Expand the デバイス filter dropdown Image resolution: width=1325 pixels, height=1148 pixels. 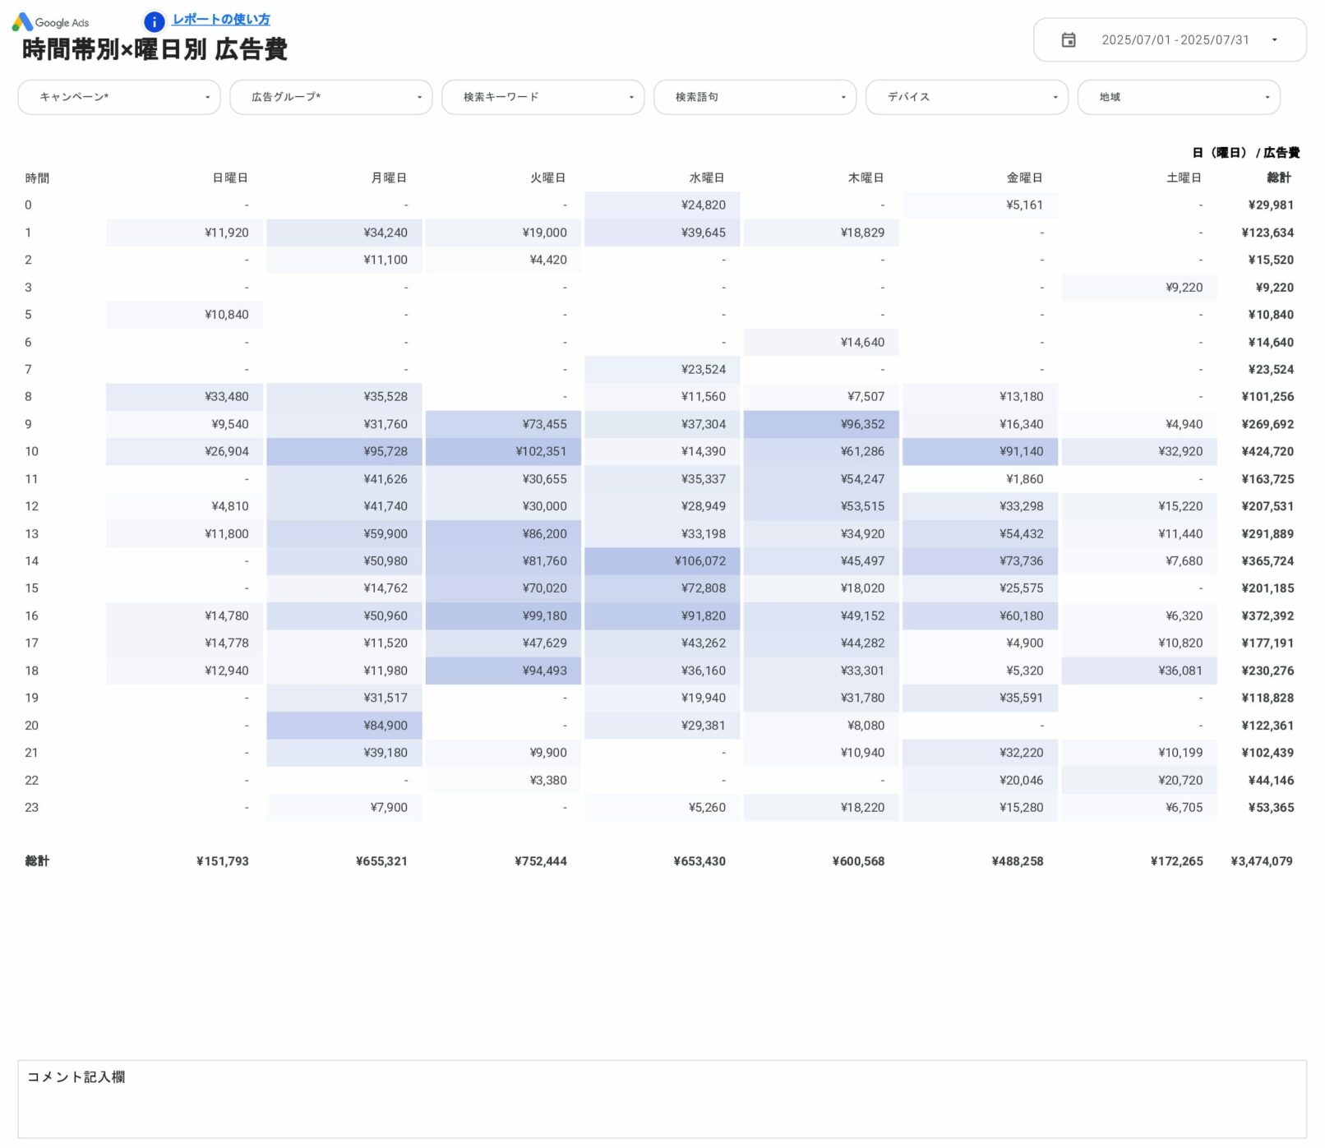[x=967, y=97]
